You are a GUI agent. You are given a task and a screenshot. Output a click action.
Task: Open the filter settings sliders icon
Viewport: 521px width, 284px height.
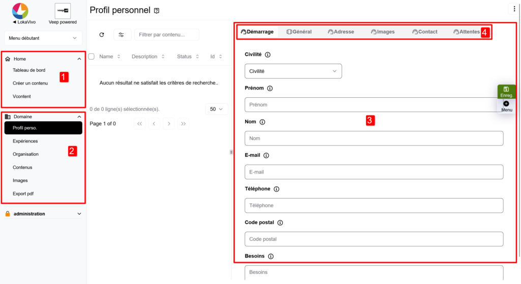coord(121,35)
